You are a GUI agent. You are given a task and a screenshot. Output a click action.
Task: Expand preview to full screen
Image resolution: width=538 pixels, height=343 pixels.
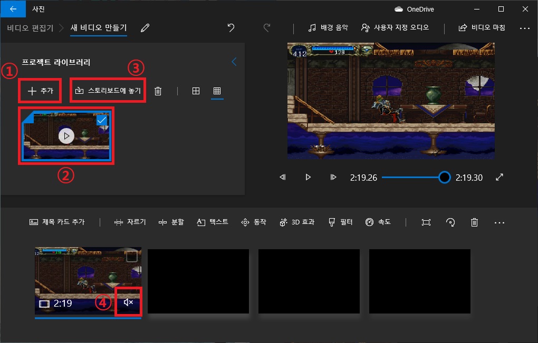tap(499, 177)
